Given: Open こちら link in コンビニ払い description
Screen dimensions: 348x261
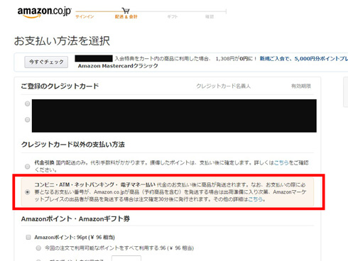Looking at the screenshot, I should (x=256, y=199).
